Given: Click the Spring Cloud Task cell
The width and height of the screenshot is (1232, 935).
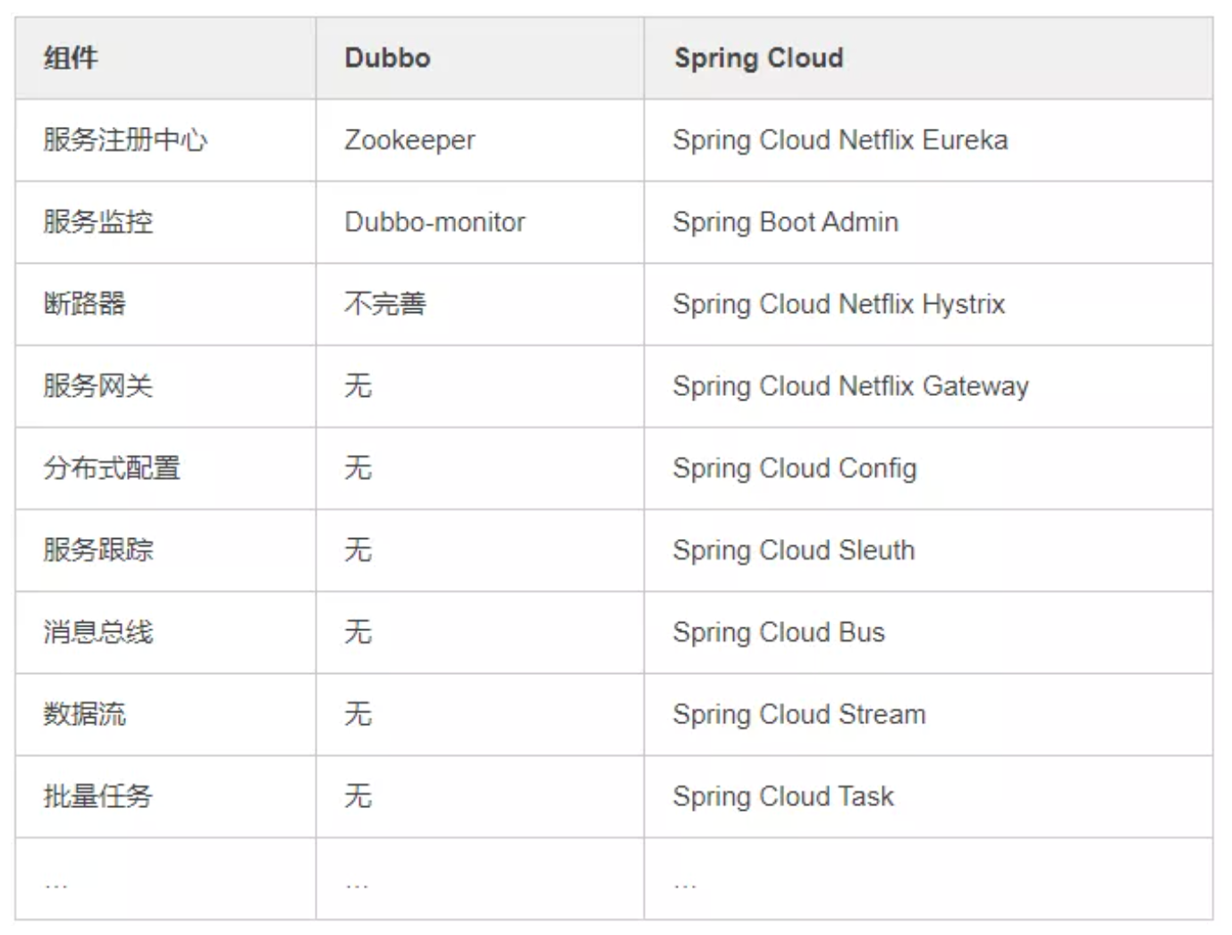Looking at the screenshot, I should tap(928, 796).
